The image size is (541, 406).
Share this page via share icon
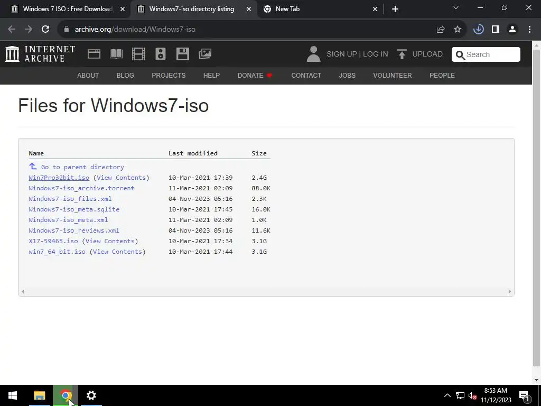coord(441,30)
